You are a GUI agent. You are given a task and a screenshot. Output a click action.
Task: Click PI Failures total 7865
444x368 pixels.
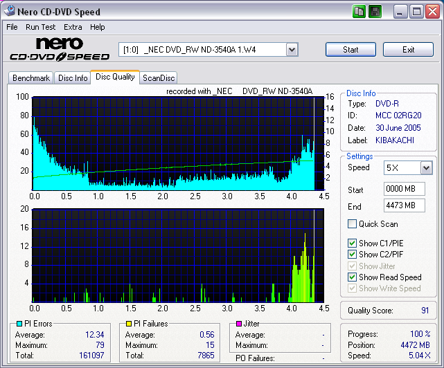point(206,356)
